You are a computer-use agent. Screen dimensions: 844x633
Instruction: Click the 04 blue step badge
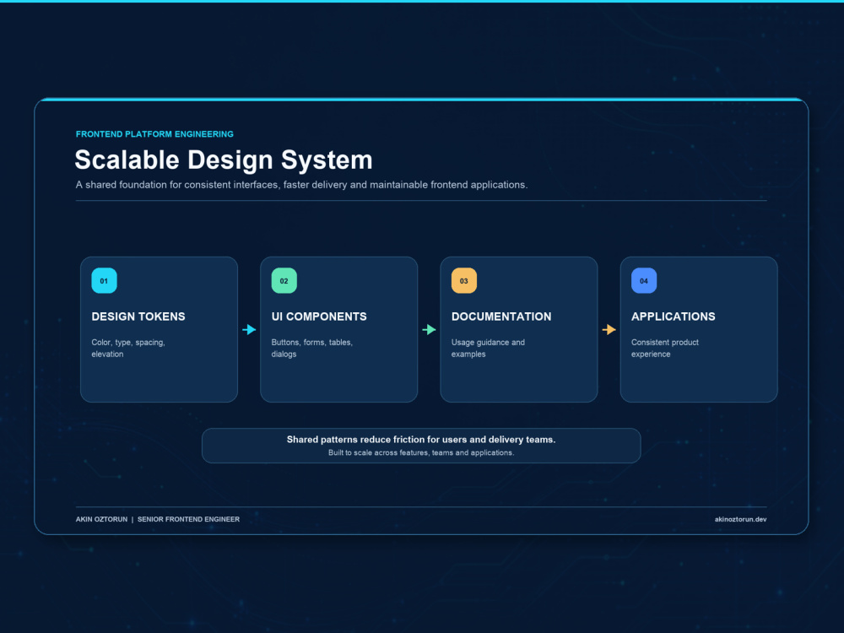coord(644,280)
